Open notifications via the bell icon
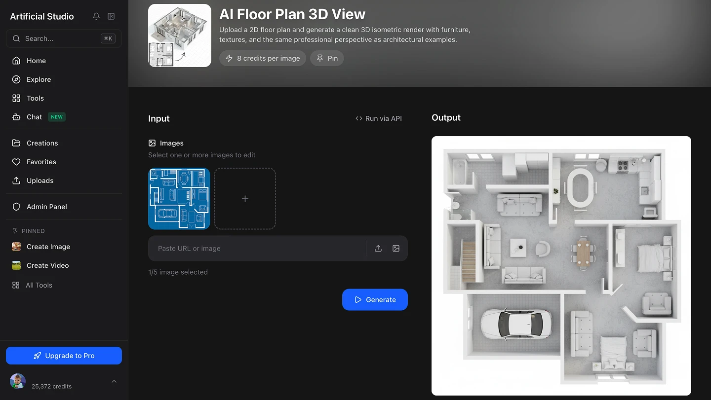 (96, 16)
